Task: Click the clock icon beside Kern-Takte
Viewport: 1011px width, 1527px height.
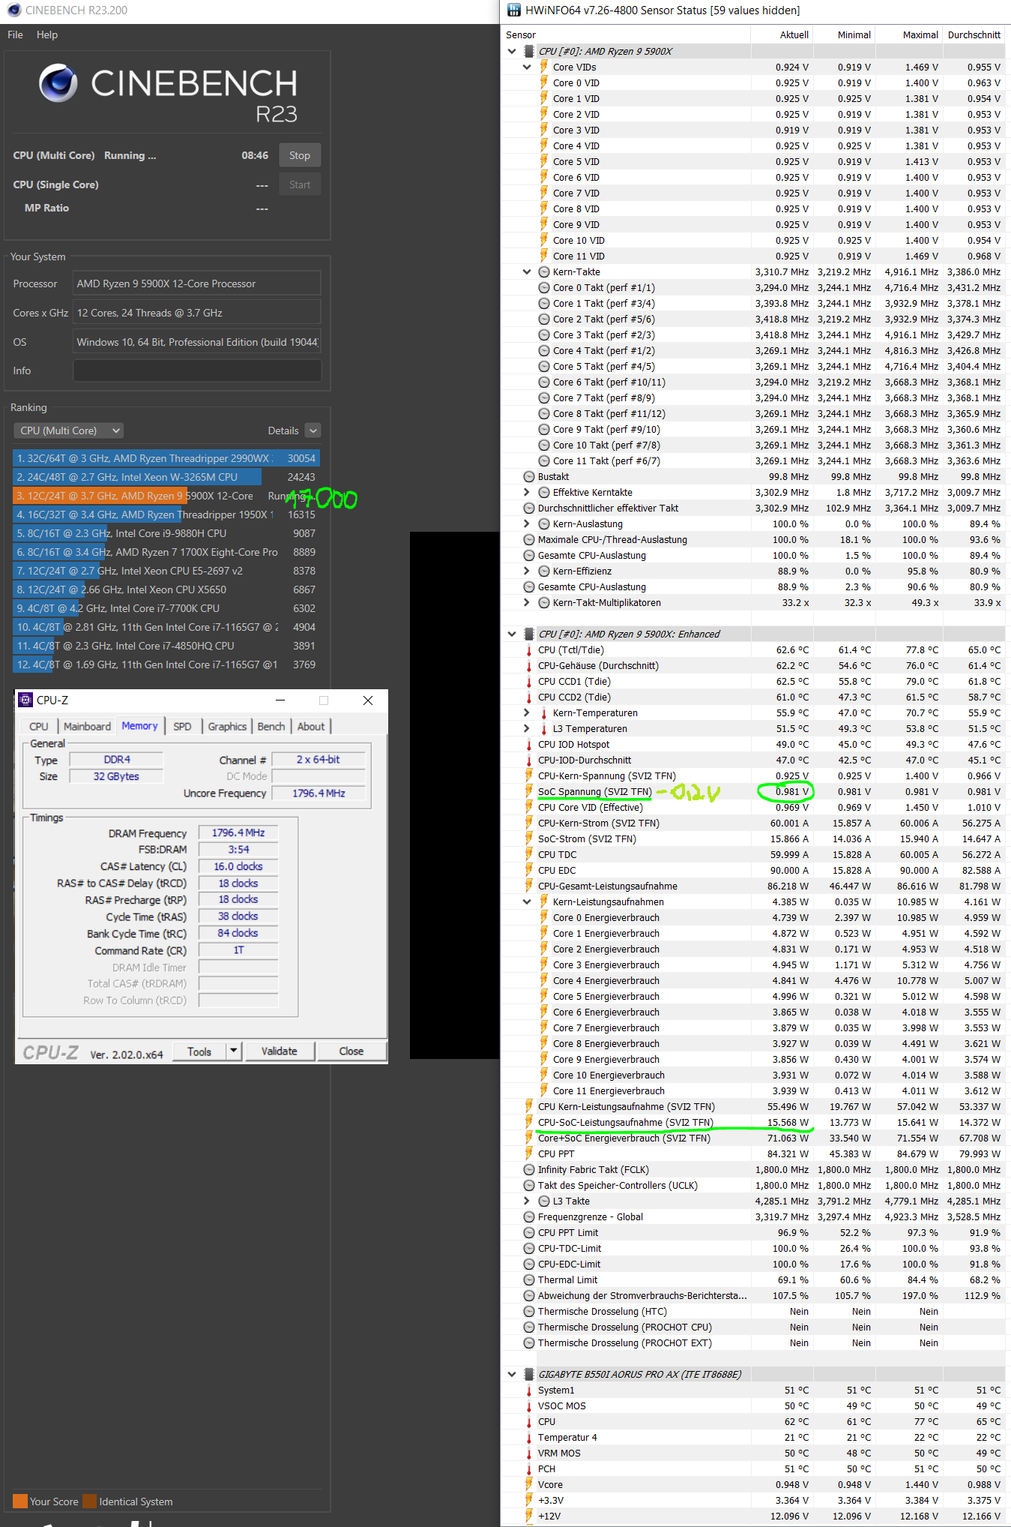Action: tap(544, 271)
